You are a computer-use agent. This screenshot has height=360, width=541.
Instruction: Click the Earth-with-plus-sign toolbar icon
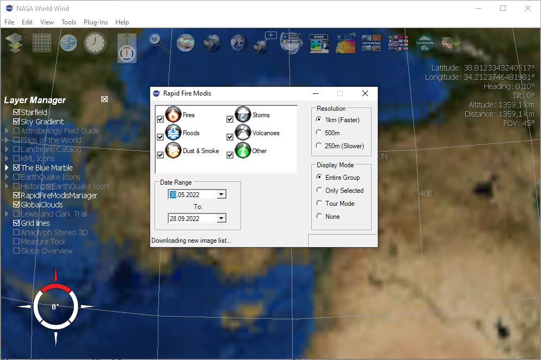click(x=265, y=43)
